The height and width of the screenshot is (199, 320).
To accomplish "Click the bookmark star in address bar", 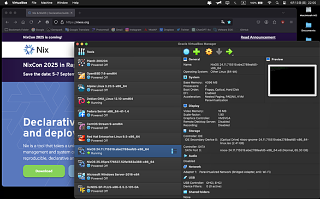I will [x=229, y=22].
